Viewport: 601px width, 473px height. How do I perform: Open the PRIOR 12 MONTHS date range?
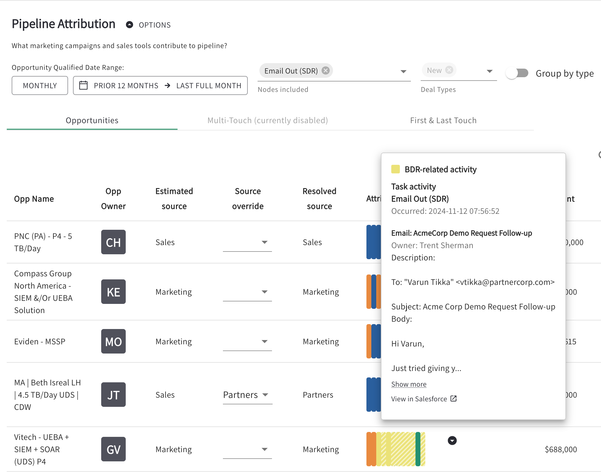point(160,85)
